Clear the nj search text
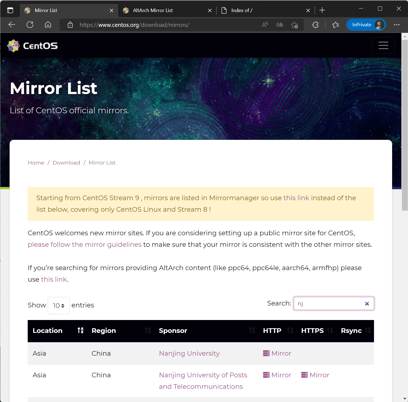 (x=367, y=304)
